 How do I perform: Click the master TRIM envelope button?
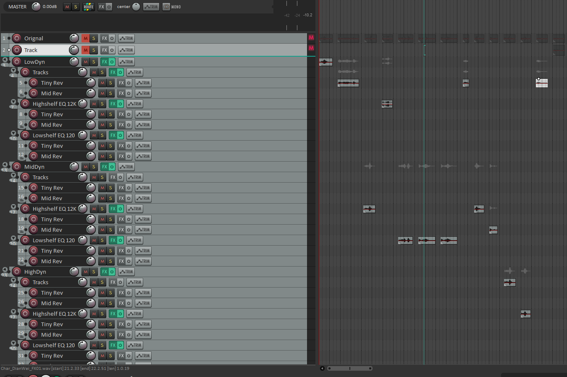tap(151, 7)
